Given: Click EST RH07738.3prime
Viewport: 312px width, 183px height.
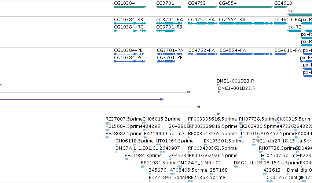Looking at the screenshot, I should 278,148.
